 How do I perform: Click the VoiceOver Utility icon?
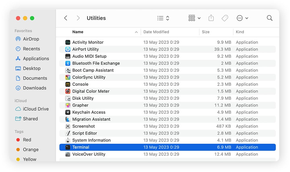pyautogui.click(x=68, y=154)
